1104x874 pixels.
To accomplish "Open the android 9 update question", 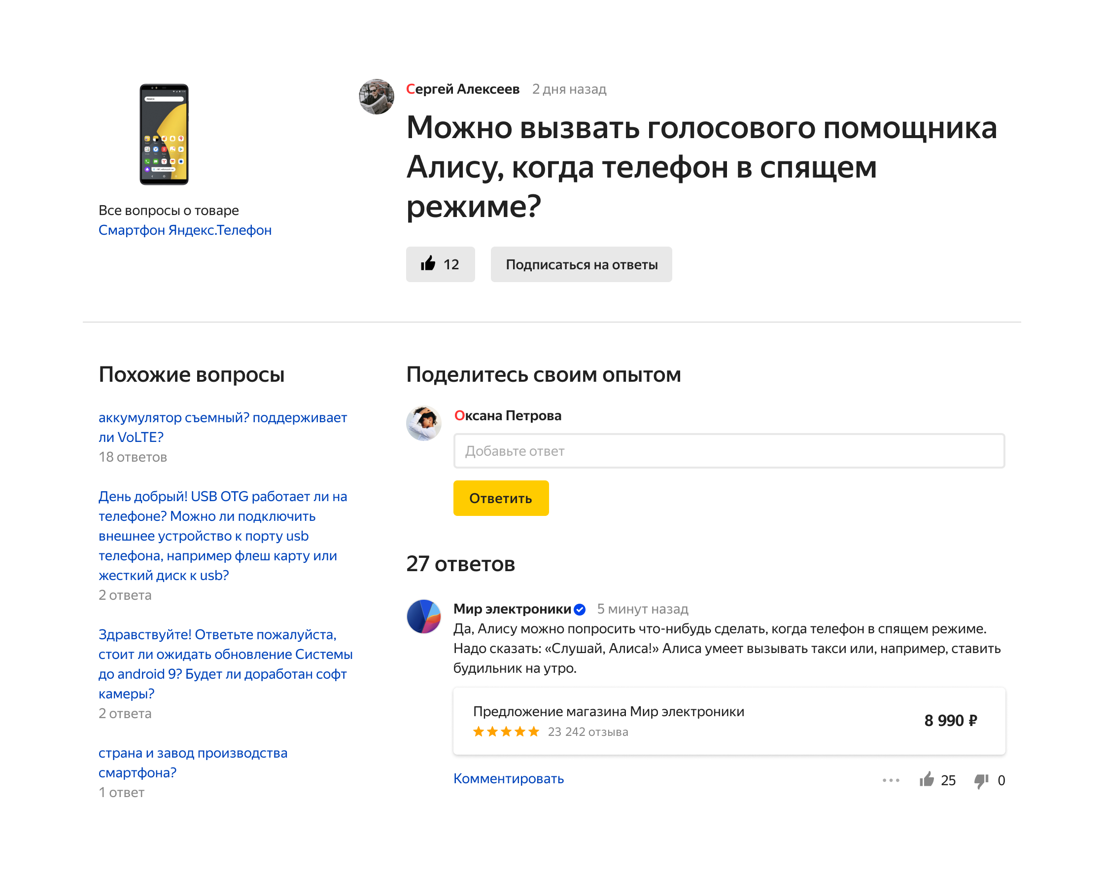I will 225,664.
